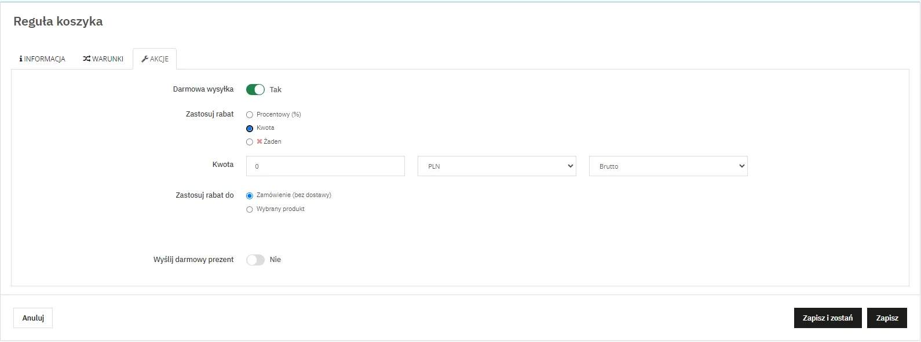The image size is (921, 342).
Task: Expand the Brutto tax dropdown
Action: click(668, 166)
